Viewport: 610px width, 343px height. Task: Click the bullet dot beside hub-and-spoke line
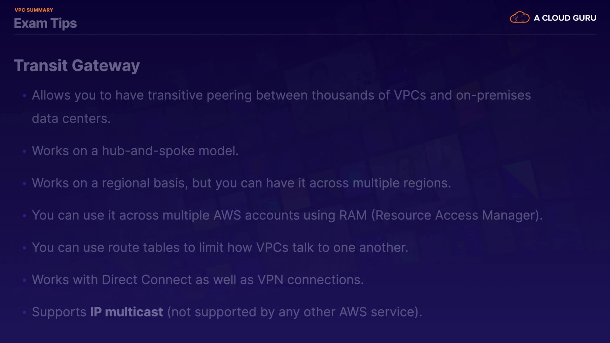click(24, 151)
